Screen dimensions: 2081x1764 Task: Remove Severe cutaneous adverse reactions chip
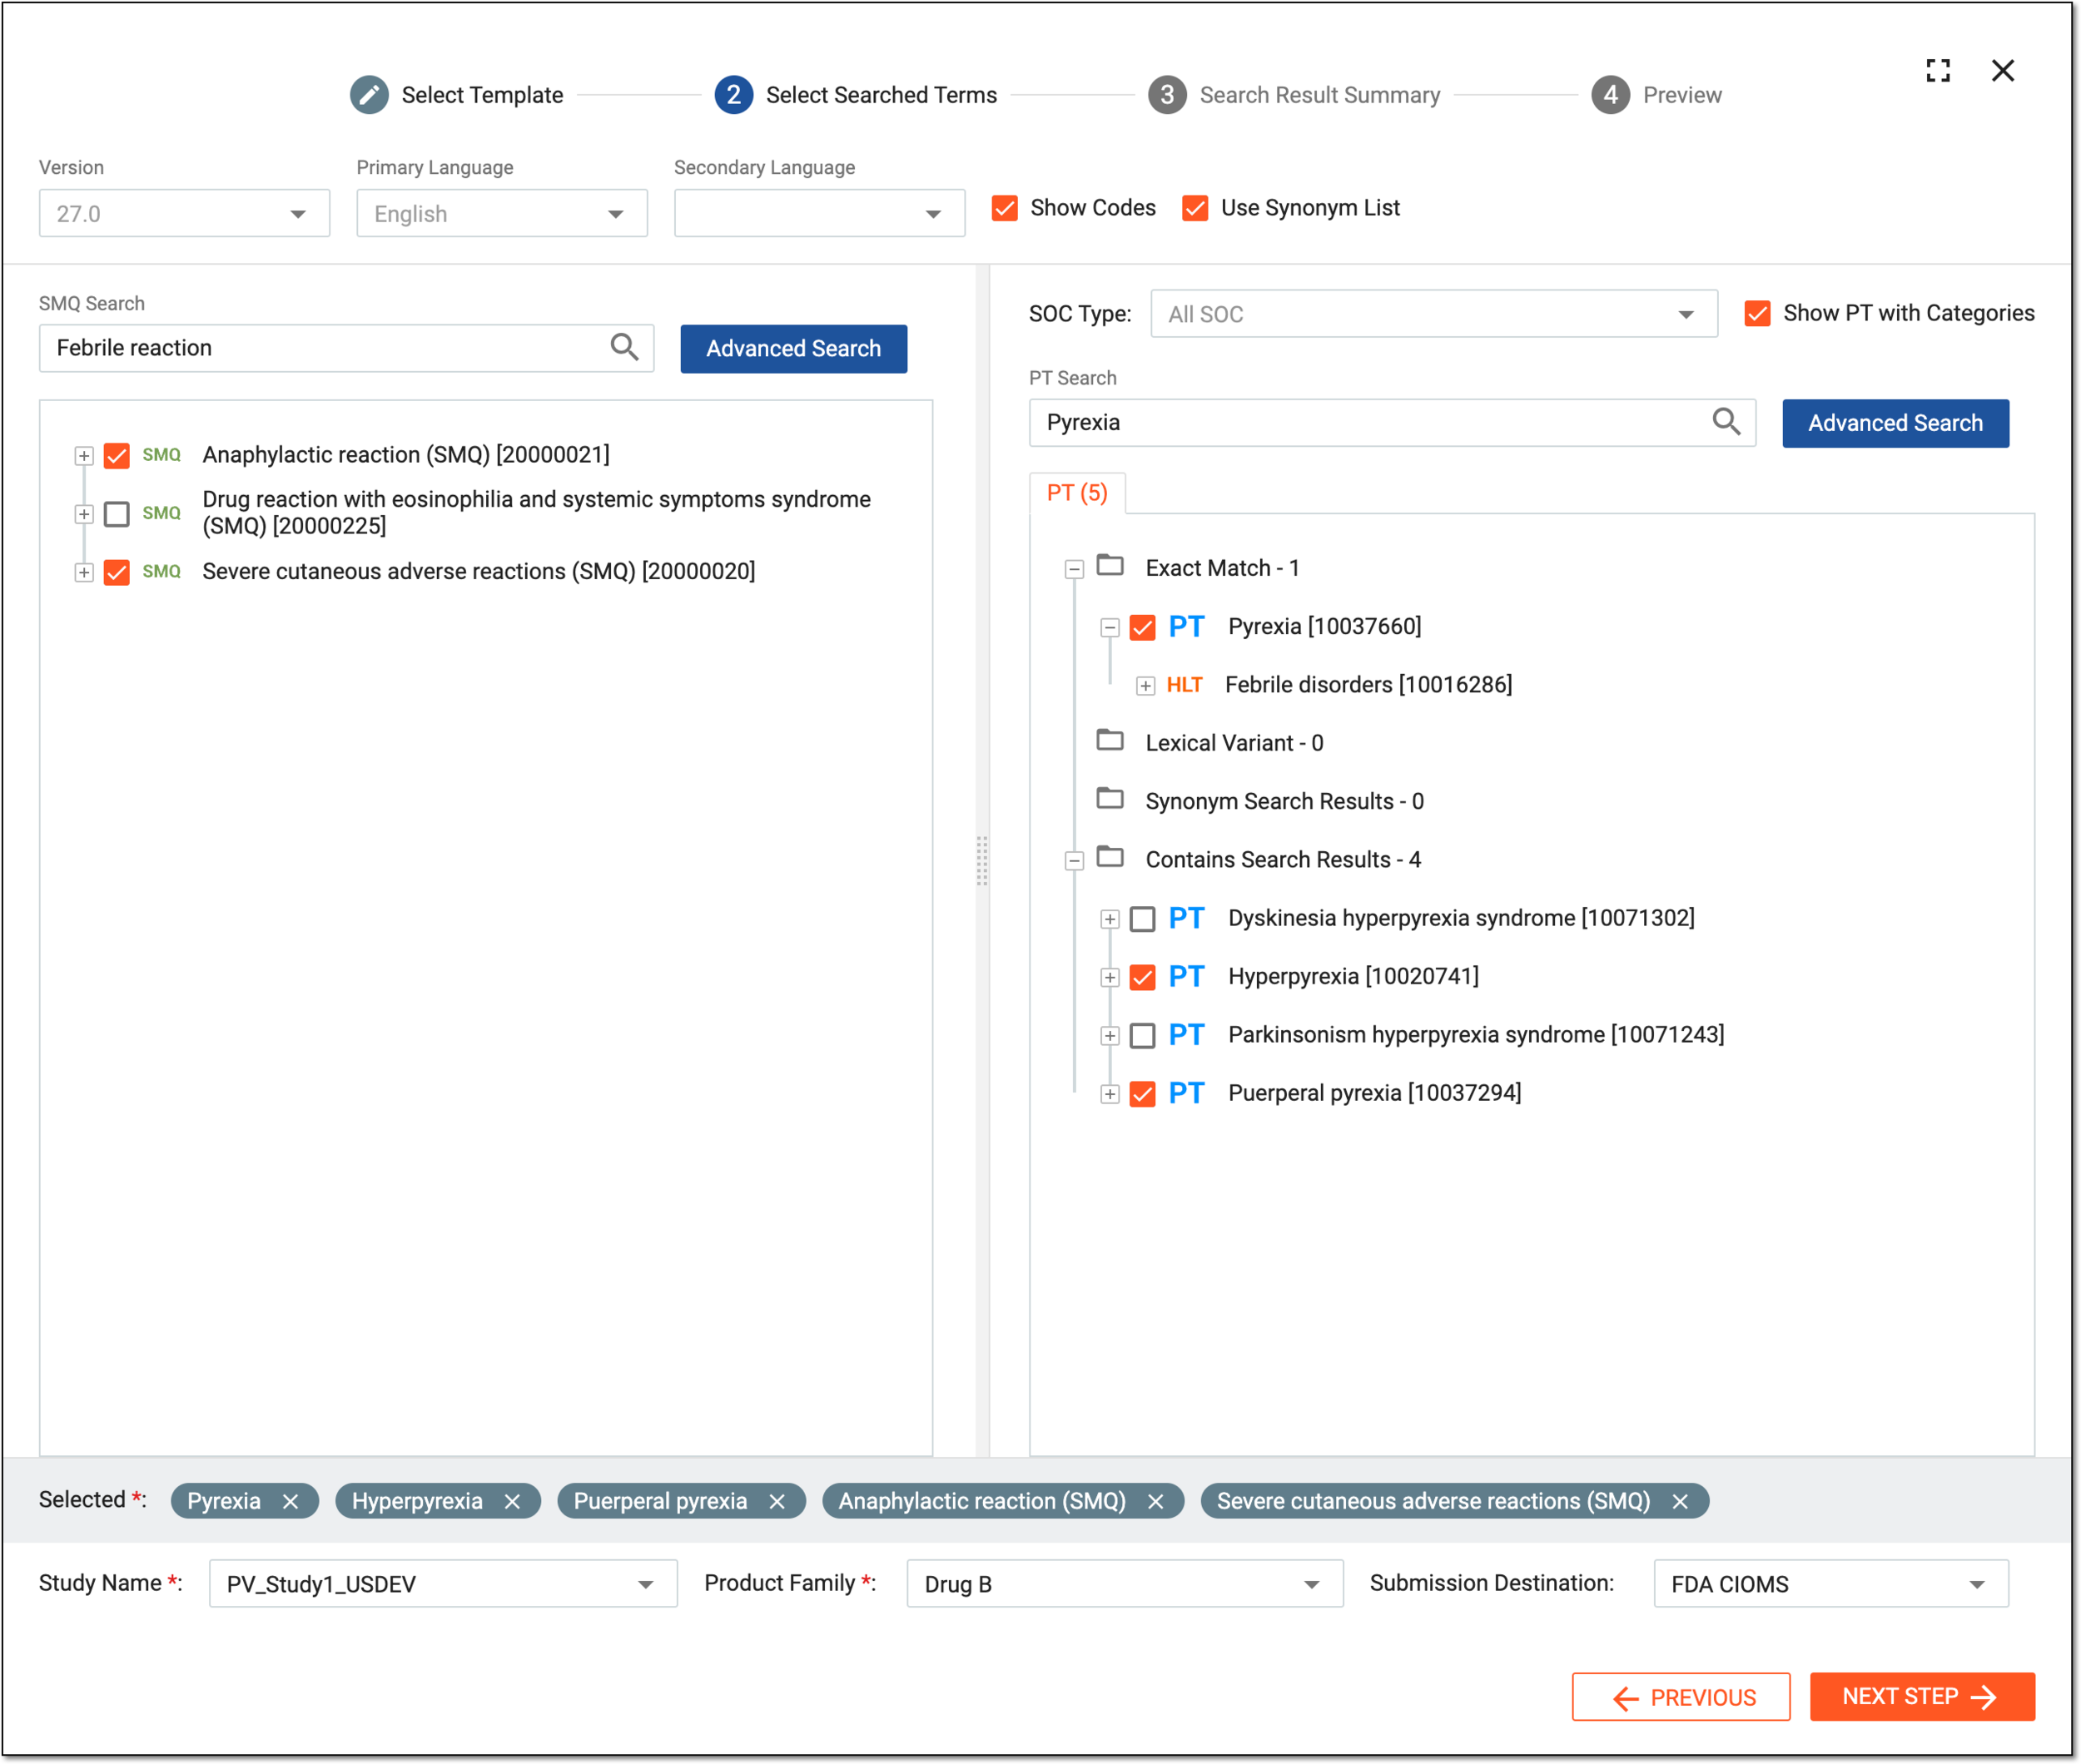coord(1680,1501)
